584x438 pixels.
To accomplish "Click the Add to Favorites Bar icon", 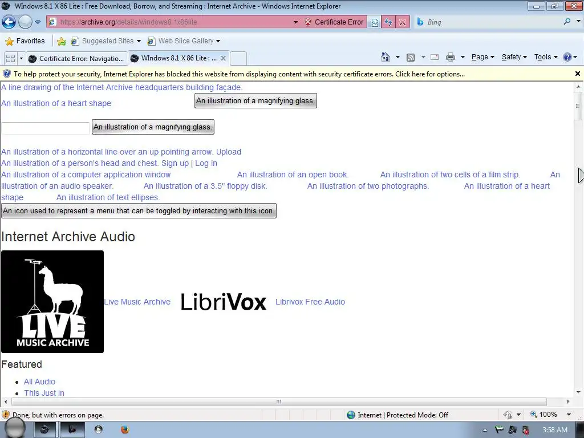I will (x=62, y=41).
